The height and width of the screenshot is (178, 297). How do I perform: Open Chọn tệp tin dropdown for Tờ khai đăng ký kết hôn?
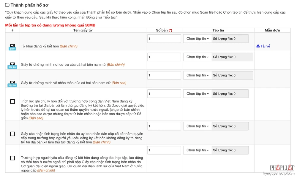point(198,39)
